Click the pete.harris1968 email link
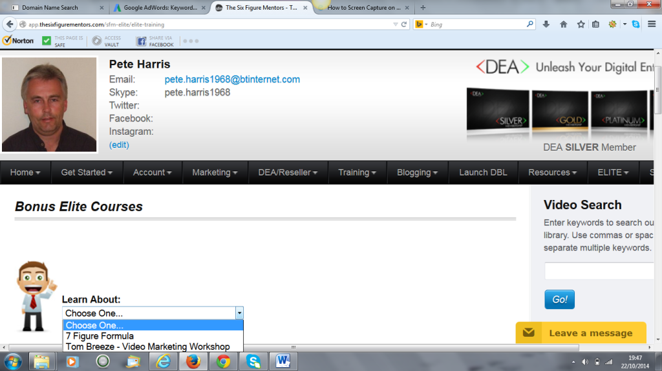This screenshot has height=371, width=662. coord(232,79)
